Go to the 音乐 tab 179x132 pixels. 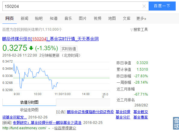(x=68, y=18)
